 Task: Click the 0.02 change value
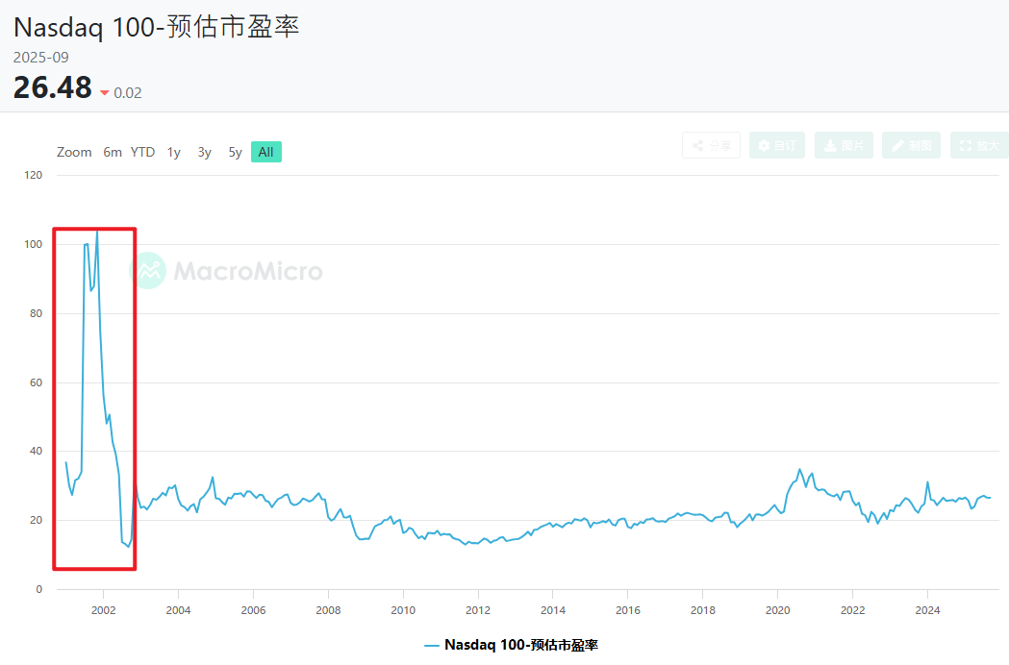pos(127,93)
